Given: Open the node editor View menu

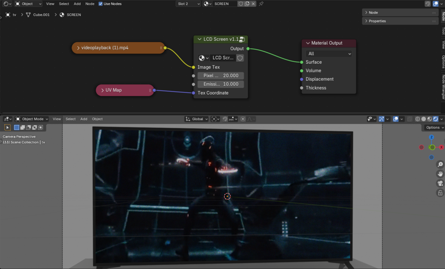Looking at the screenshot, I should click(50, 4).
